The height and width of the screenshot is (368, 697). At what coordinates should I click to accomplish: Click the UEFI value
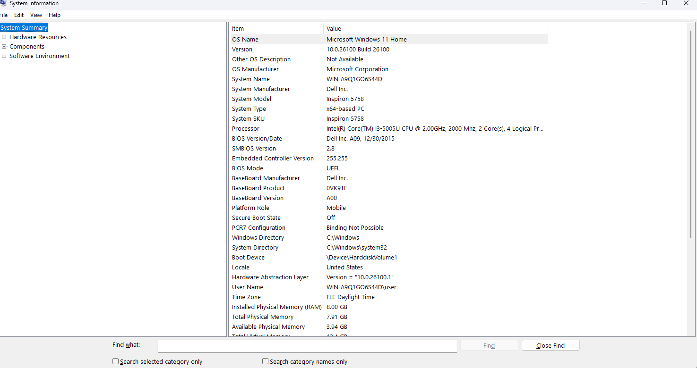click(332, 168)
